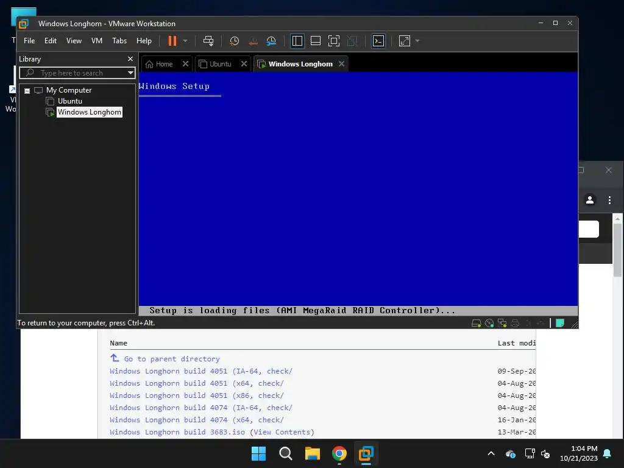Open Chrome's three-dot menu
624x468 pixels.
(609, 200)
